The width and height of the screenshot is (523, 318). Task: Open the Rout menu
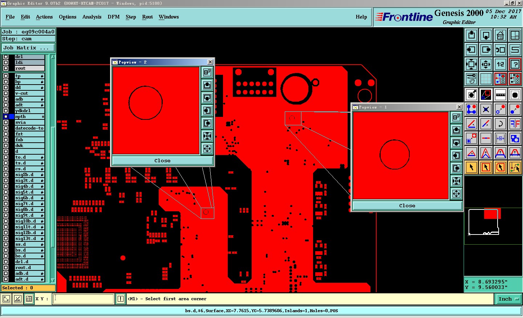pyautogui.click(x=147, y=17)
